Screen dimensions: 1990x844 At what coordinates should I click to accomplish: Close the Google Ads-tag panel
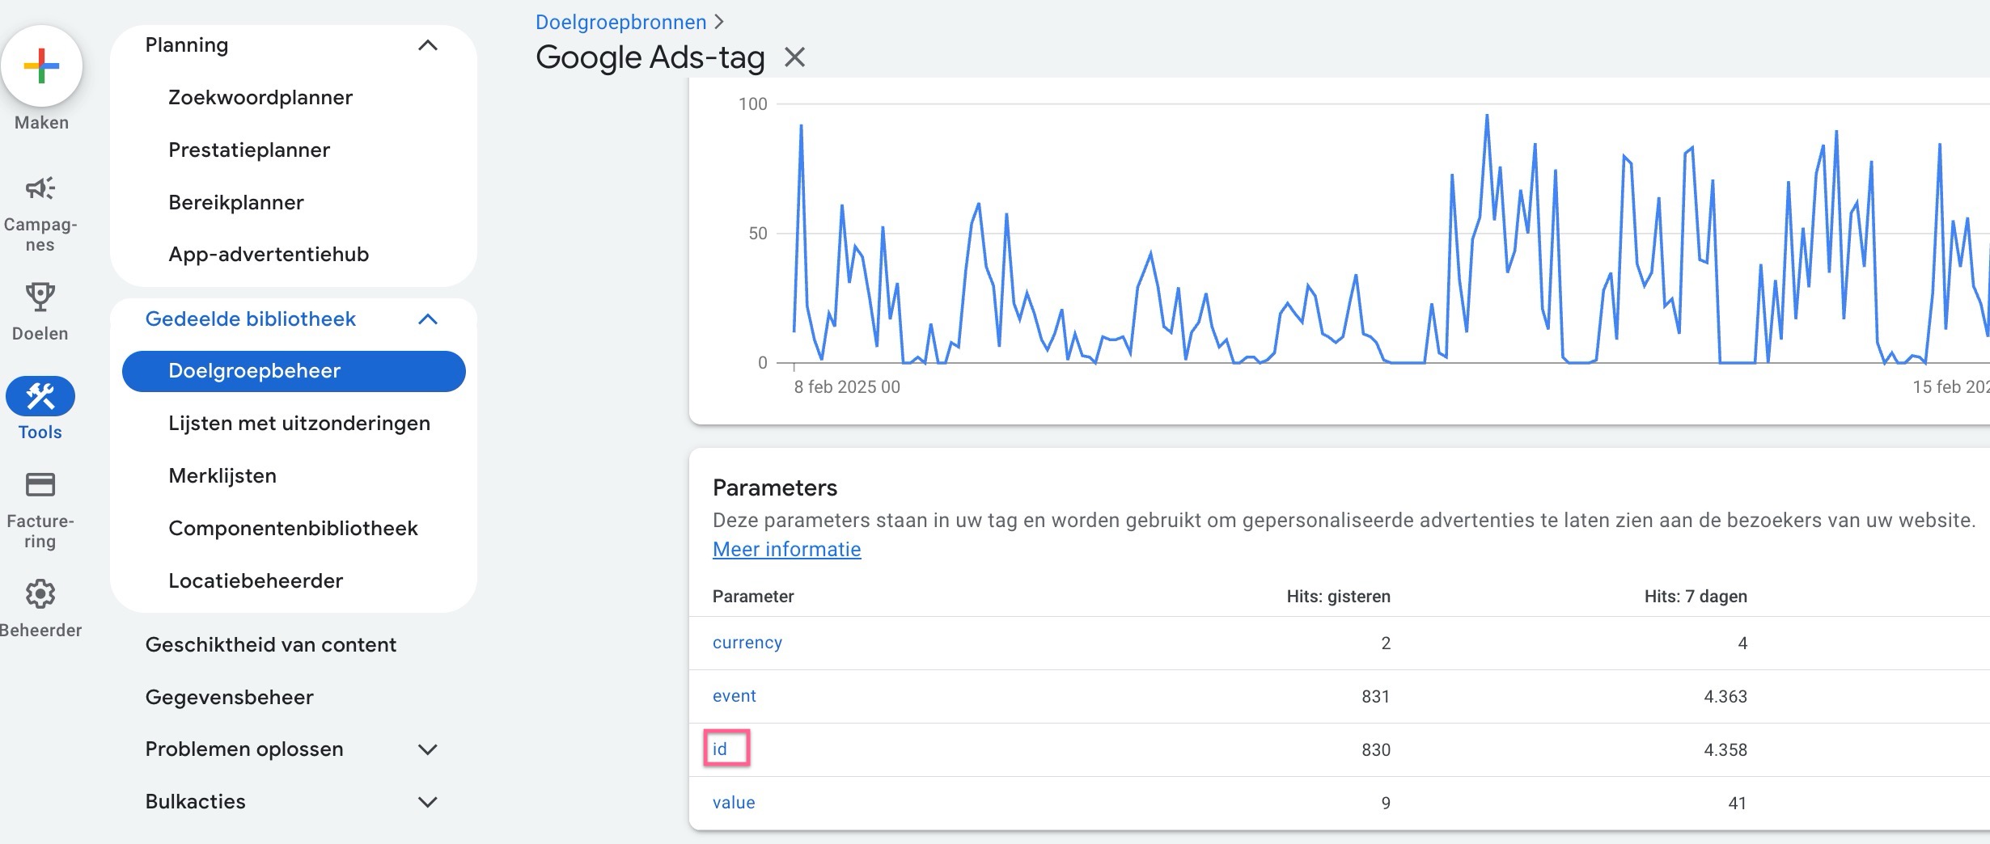pyautogui.click(x=795, y=57)
